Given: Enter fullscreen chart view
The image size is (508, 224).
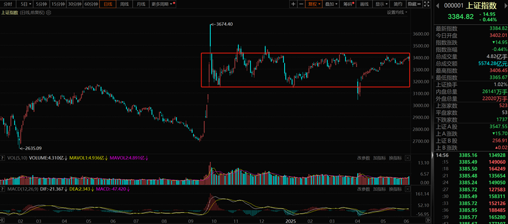Looking at the screenshot, I should (427, 4).
